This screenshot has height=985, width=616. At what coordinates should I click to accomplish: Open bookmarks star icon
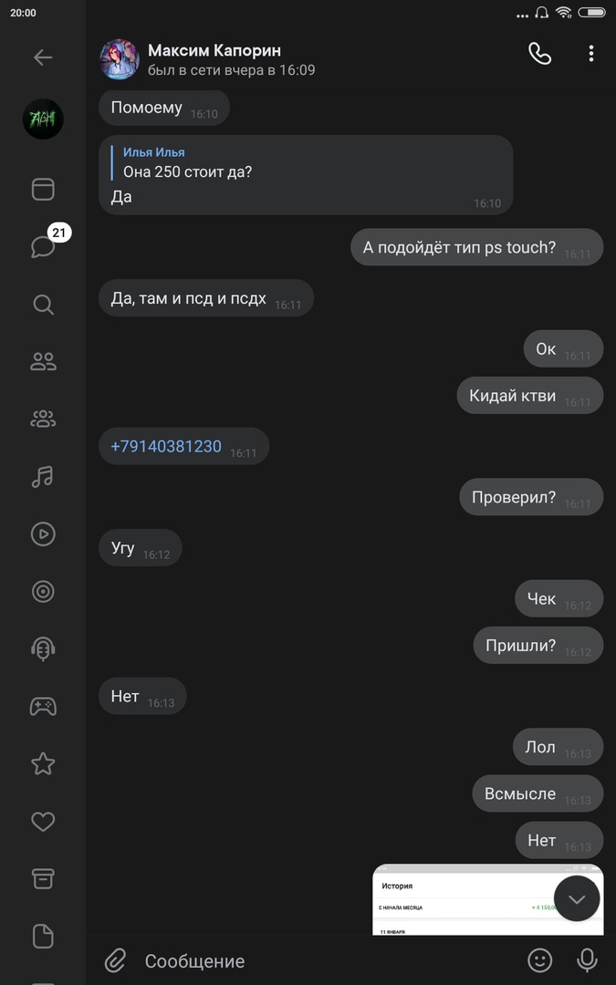point(43,763)
